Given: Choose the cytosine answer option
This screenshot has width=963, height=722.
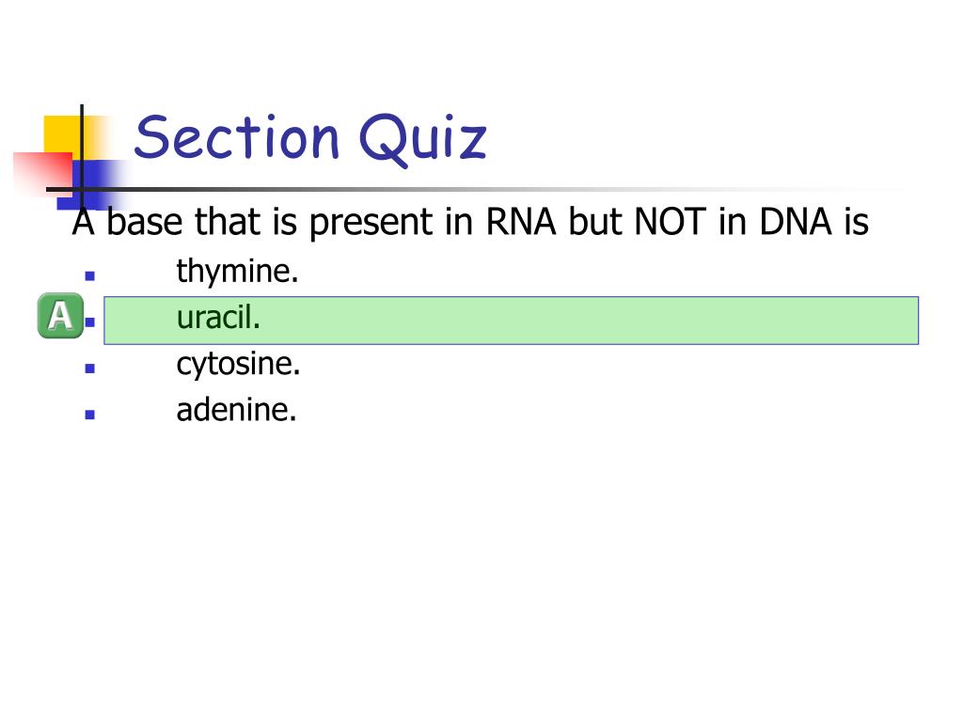Looking at the screenshot, I should 238,364.
